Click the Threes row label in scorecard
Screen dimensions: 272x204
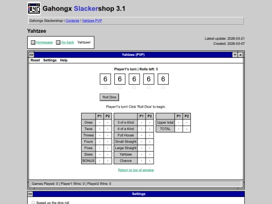tap(89, 135)
